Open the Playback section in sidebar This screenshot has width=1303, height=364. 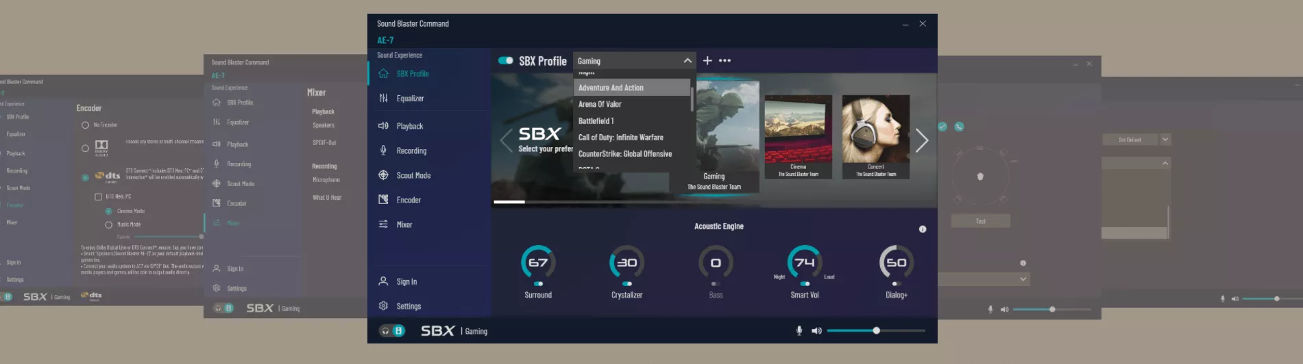click(409, 127)
